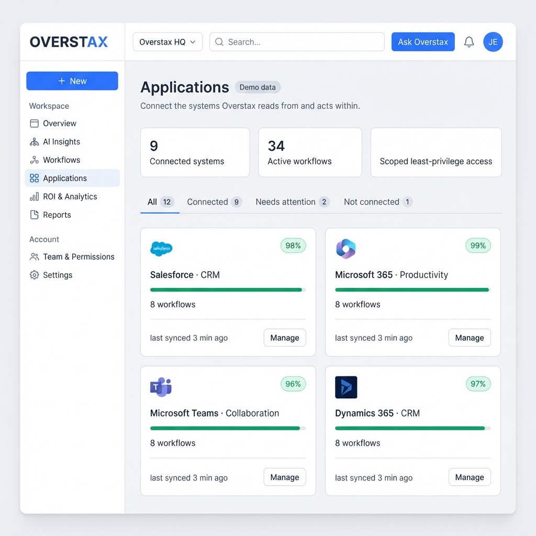Screen dimensions: 536x536
Task: Open the JE user avatar
Action: [x=493, y=42]
